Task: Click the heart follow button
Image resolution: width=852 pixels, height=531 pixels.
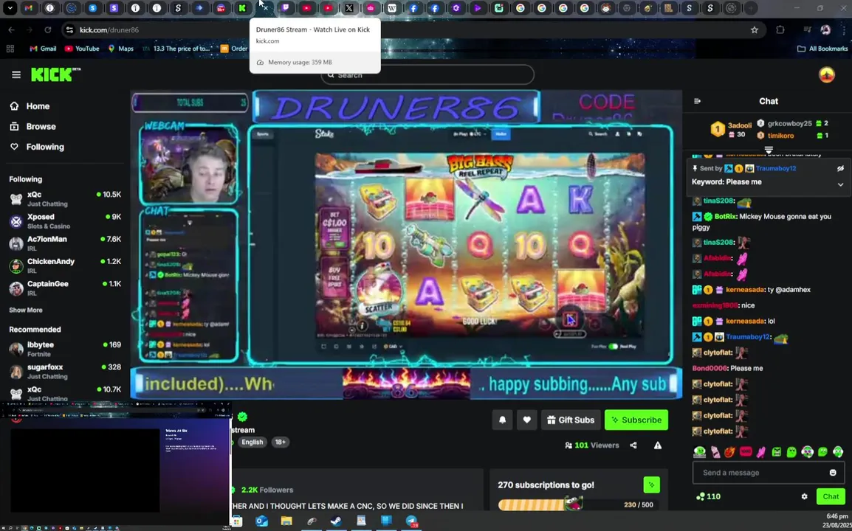Action: point(526,420)
